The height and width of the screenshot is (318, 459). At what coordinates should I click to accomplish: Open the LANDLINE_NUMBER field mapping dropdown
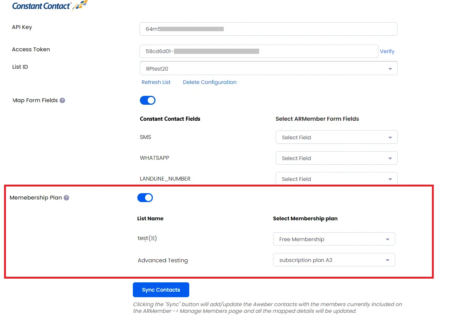(x=337, y=178)
